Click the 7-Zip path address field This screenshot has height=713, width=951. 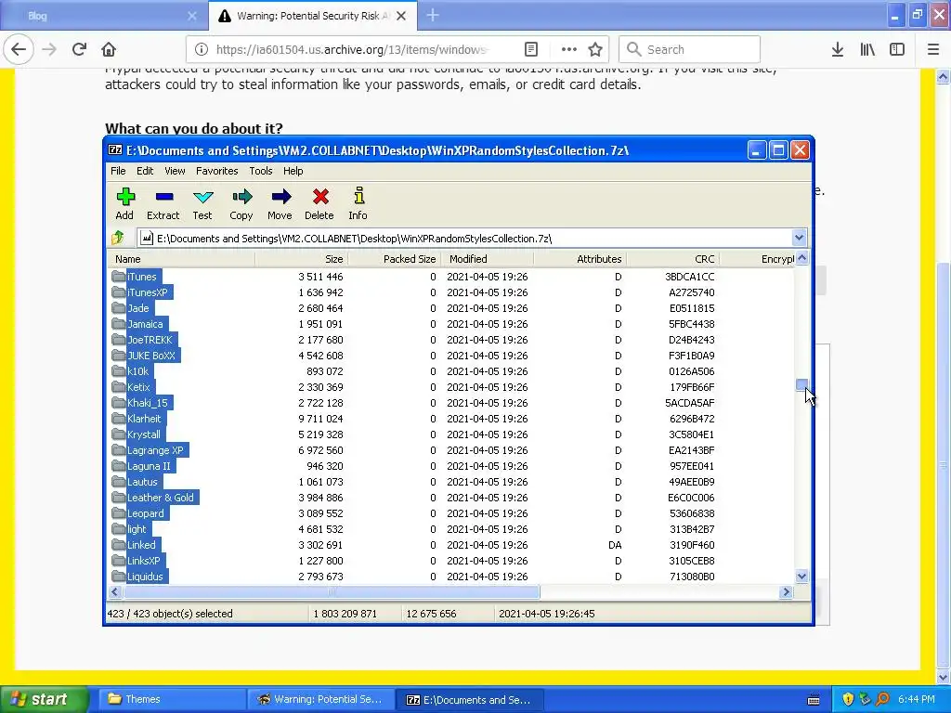point(465,239)
